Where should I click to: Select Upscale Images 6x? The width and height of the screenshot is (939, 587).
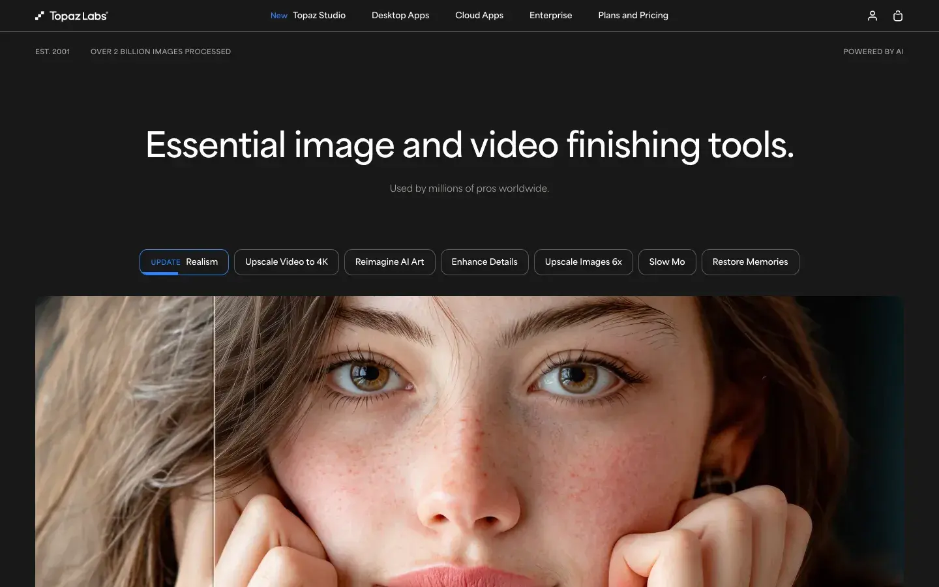[583, 262]
